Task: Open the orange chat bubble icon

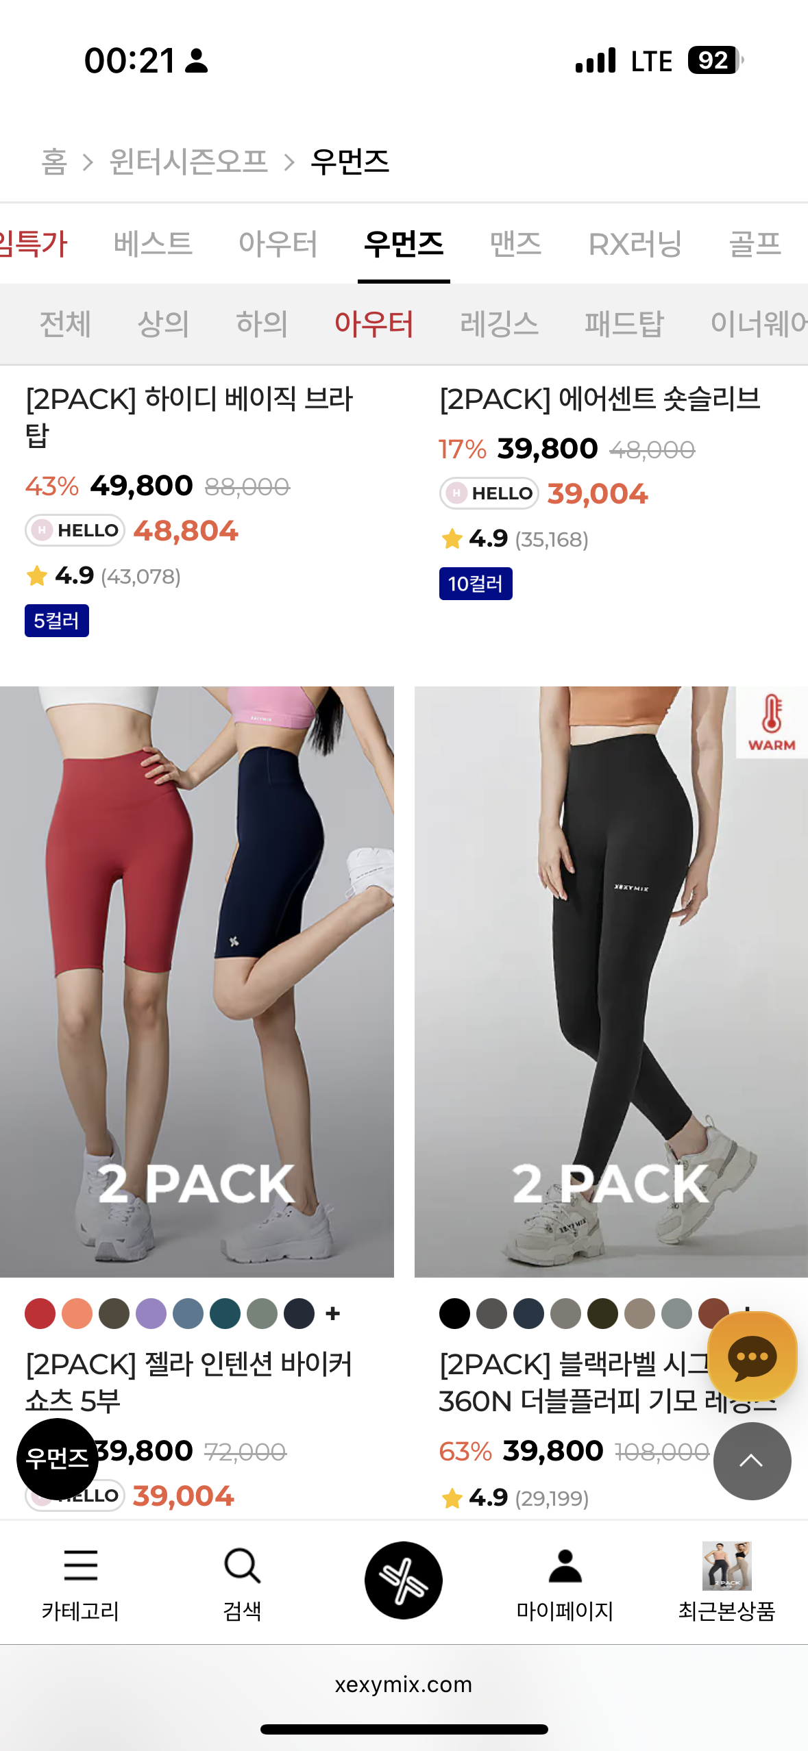Action: point(752,1356)
